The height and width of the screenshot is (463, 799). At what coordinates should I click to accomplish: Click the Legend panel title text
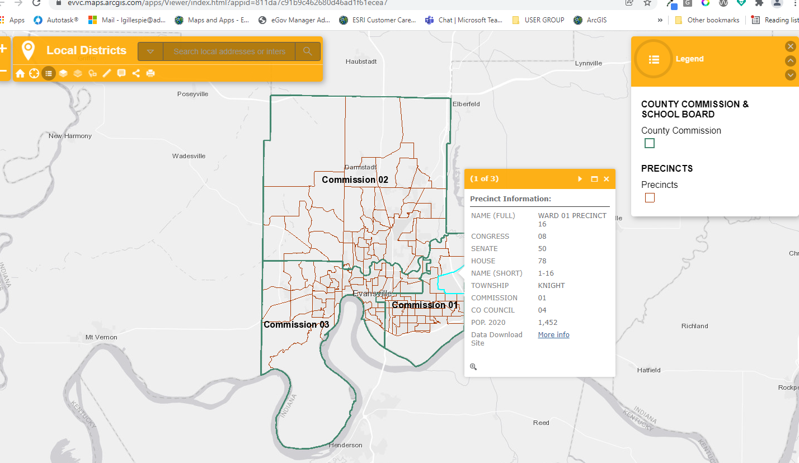[x=689, y=59]
